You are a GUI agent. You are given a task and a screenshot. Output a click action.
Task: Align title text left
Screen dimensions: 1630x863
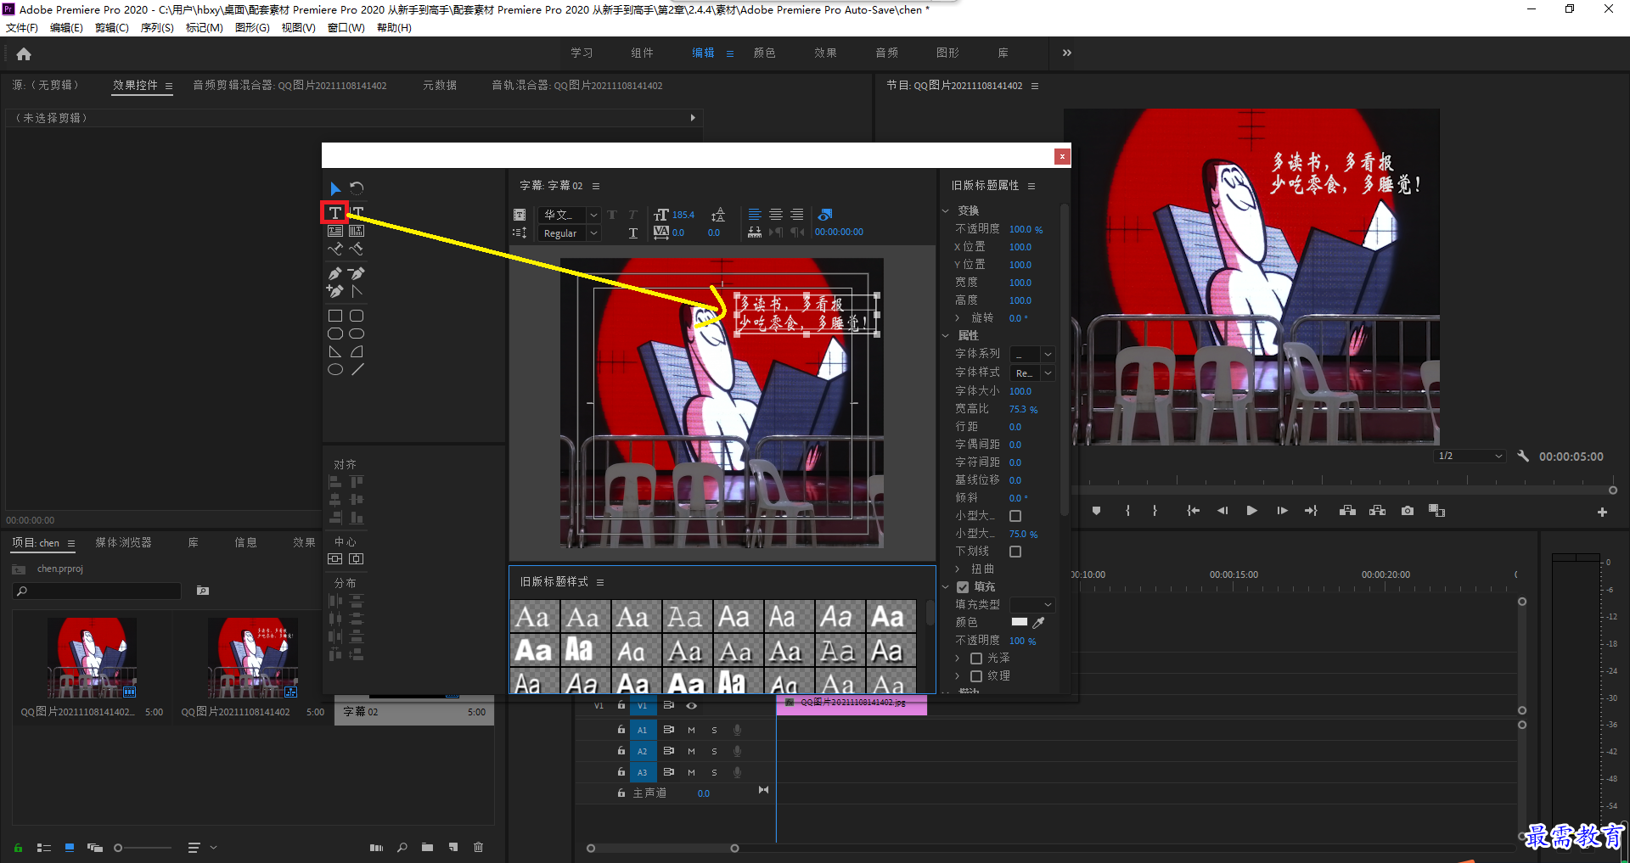pyautogui.click(x=754, y=215)
